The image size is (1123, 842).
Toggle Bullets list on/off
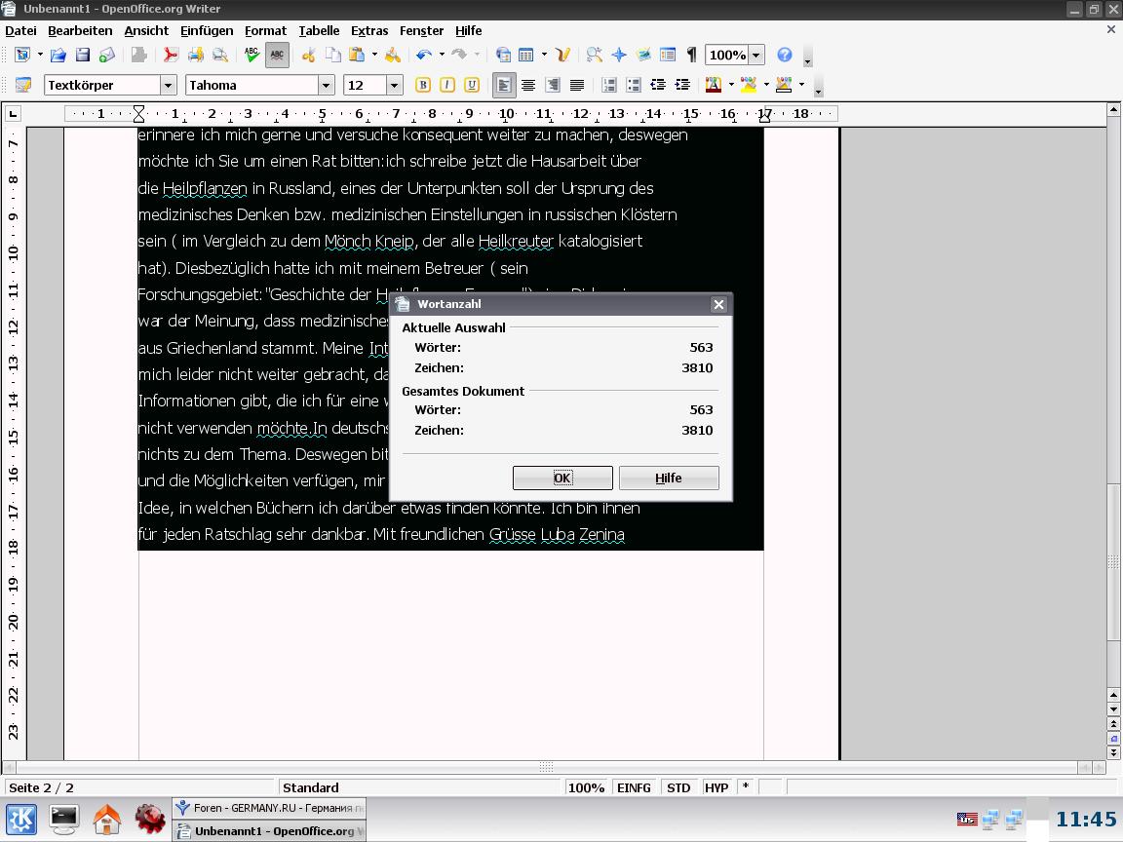(633, 85)
